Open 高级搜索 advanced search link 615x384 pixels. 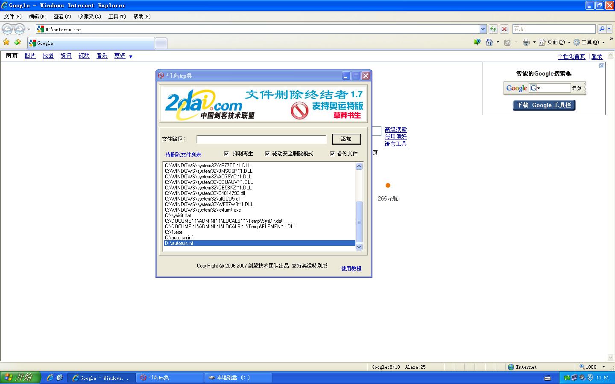coord(395,130)
